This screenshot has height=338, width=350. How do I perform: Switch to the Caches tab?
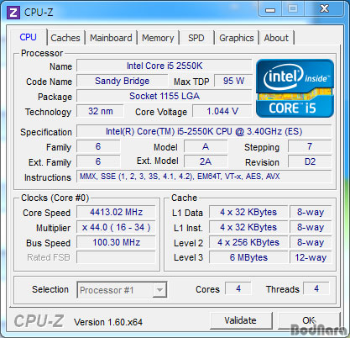(65, 38)
